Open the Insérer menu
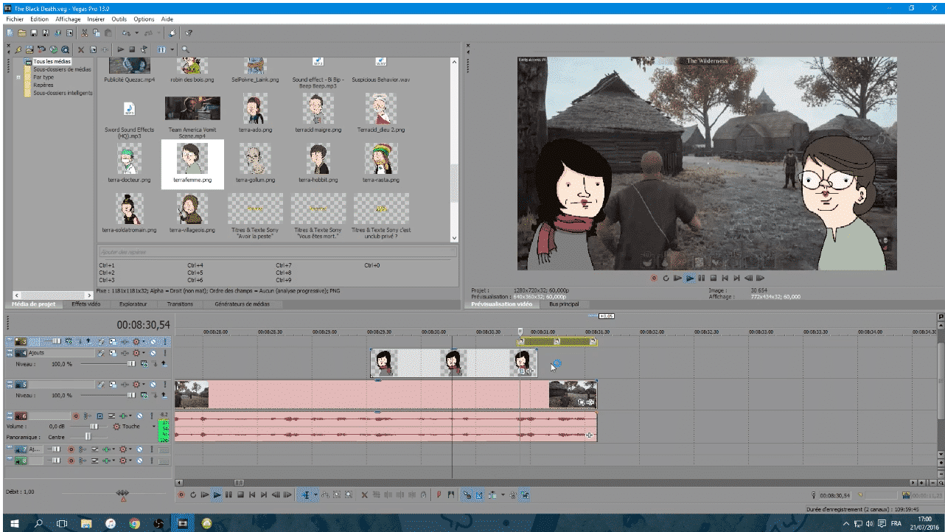 click(x=96, y=19)
